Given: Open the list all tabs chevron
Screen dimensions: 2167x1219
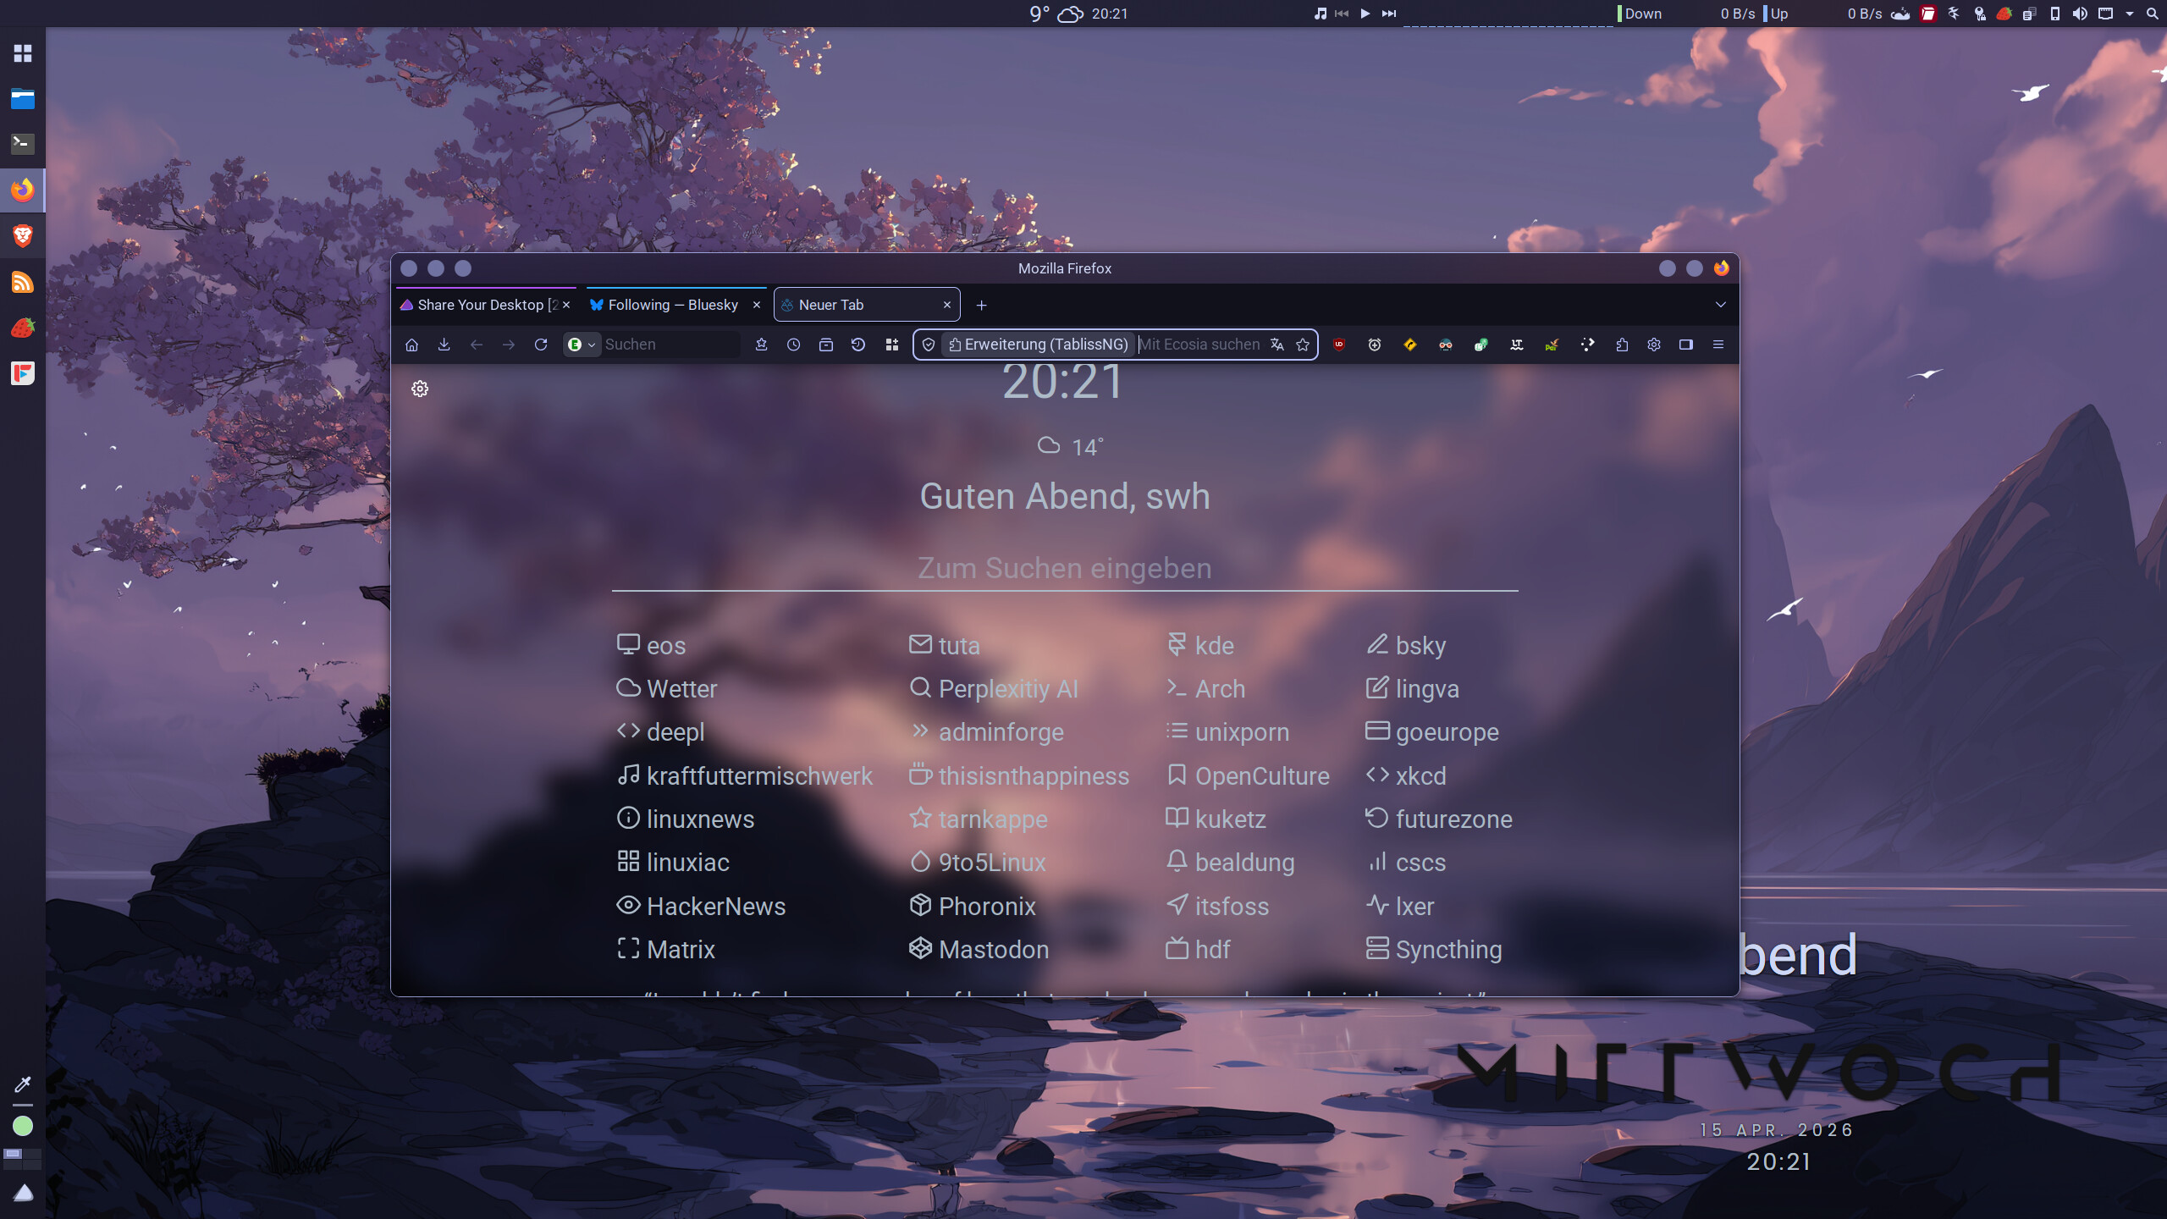Looking at the screenshot, I should [1720, 305].
